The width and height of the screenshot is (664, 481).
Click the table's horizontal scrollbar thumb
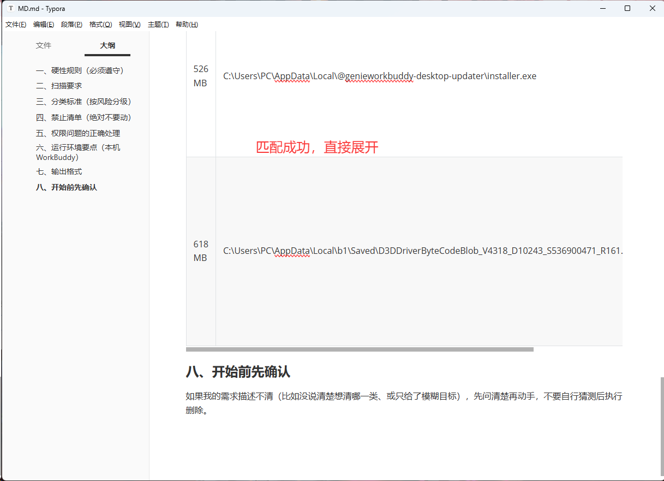tap(360, 349)
